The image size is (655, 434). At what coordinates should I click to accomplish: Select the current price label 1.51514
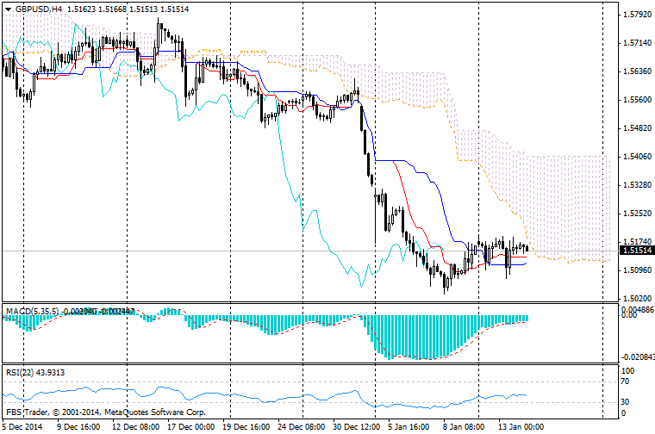point(637,251)
